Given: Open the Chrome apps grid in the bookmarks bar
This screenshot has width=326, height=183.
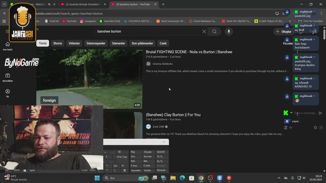Looking at the screenshot, I should (4, 21).
